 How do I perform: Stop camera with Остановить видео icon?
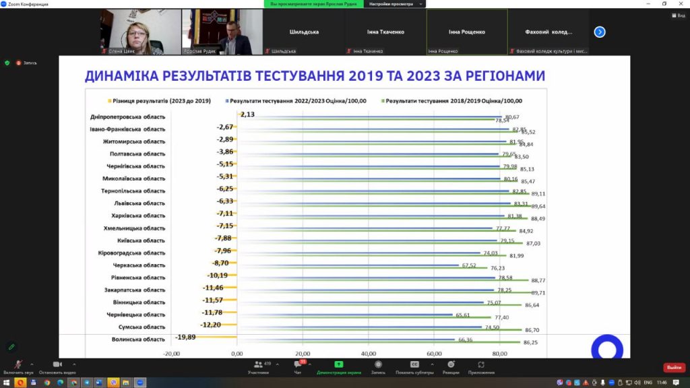[57, 364]
